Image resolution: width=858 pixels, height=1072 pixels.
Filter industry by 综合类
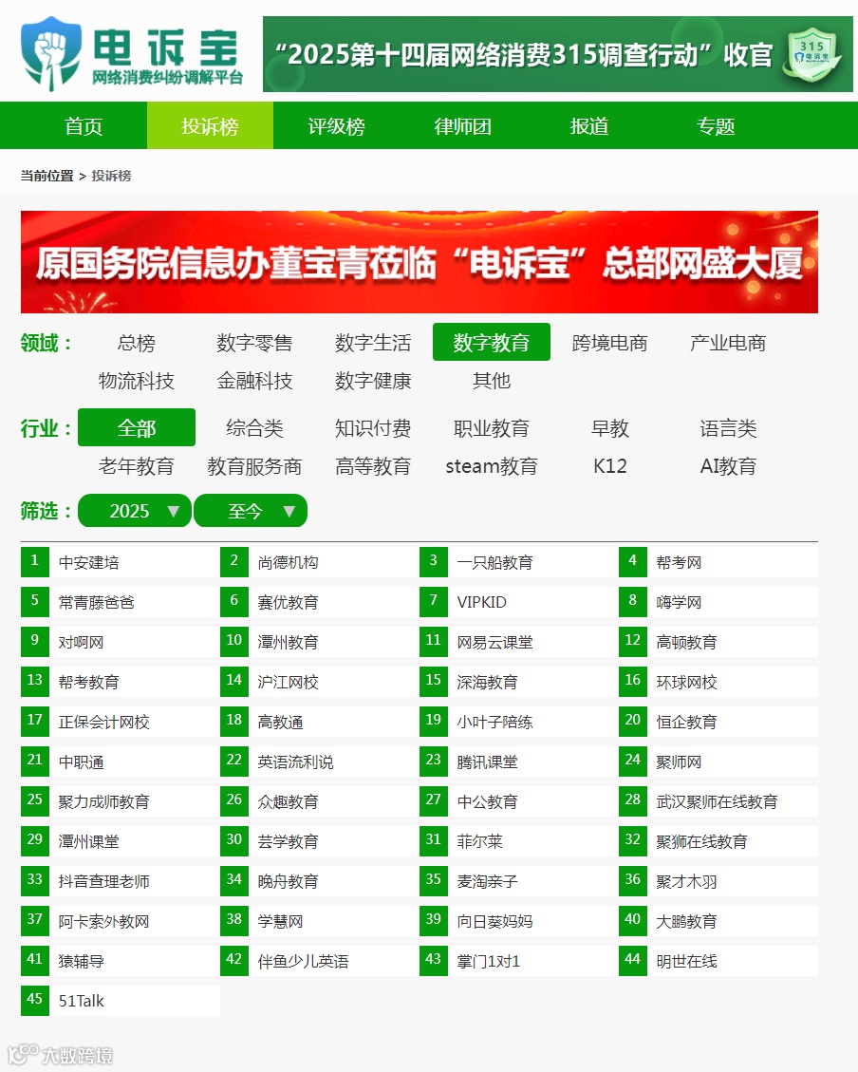click(x=254, y=428)
